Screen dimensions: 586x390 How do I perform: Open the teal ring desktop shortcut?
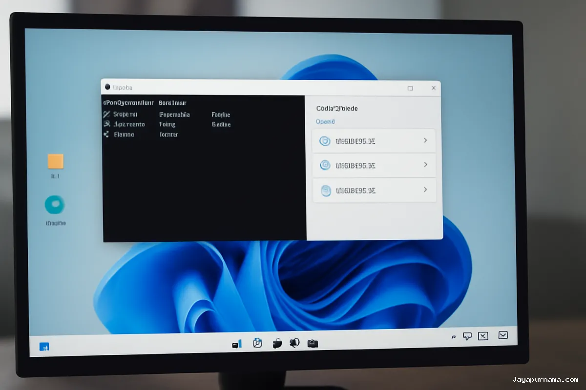point(55,205)
